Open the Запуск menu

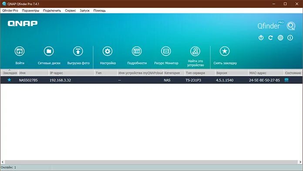click(84, 10)
